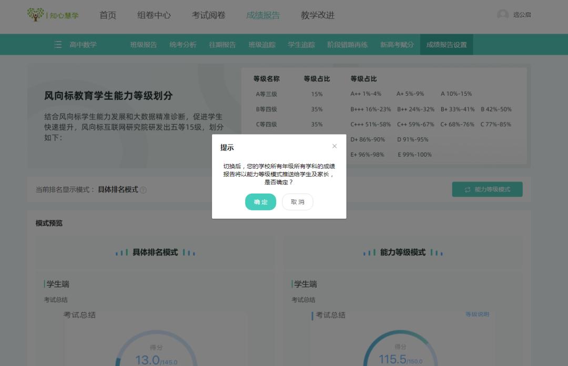
Task: Cancel the dialog using 取消
Action: (298, 202)
